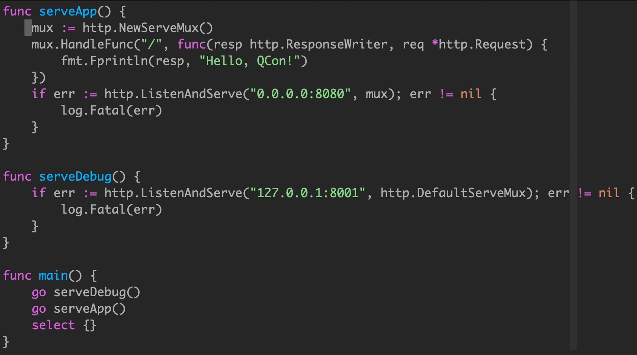Place cursor on http.NewServeMux() call
Image resolution: width=637 pixels, height=355 pixels.
(148, 28)
